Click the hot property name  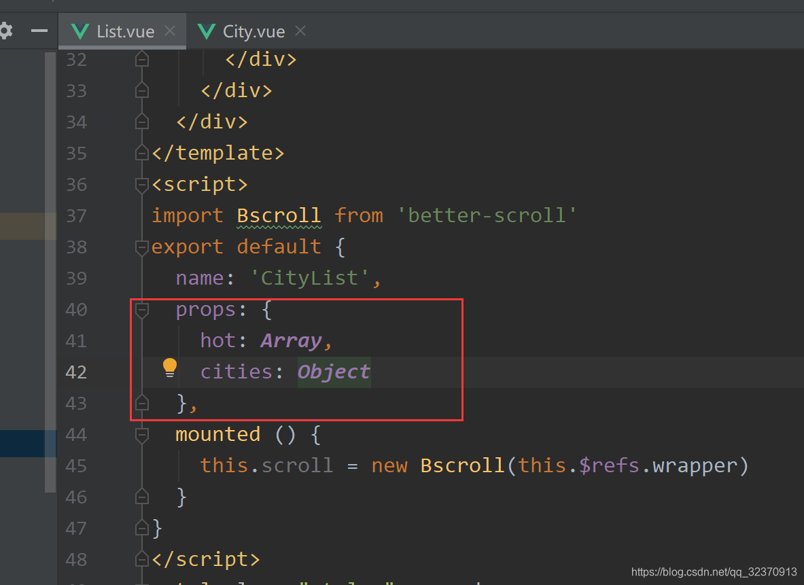tap(218, 340)
